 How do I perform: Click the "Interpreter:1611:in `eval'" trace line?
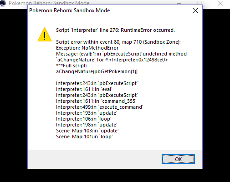tap(84, 89)
